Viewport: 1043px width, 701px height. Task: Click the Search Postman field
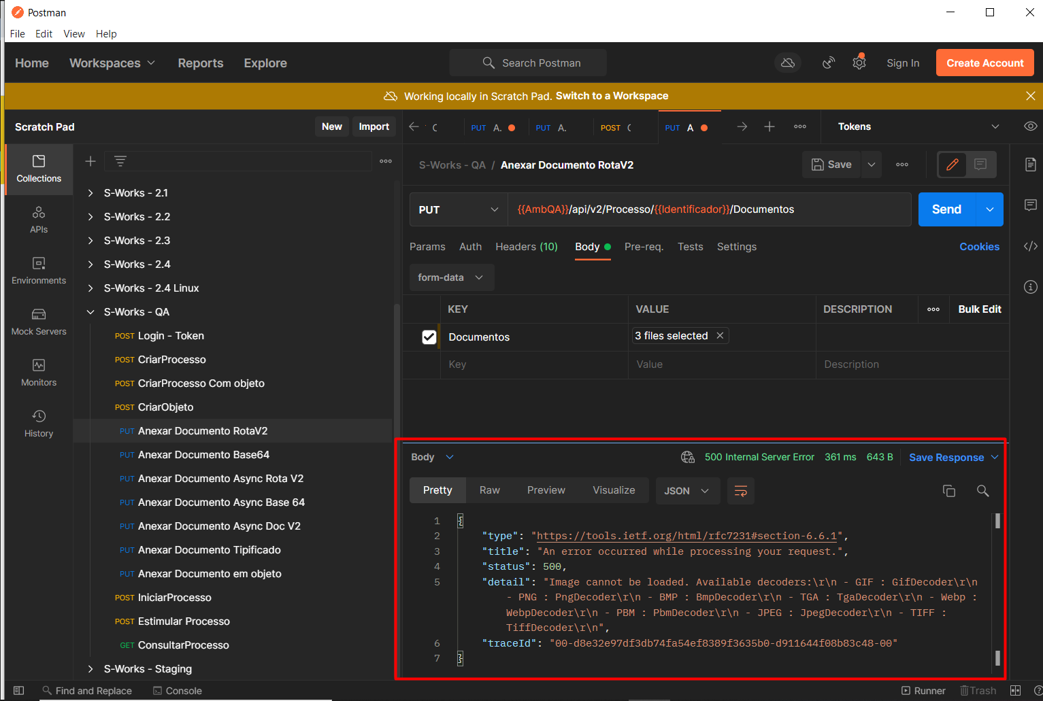(528, 63)
